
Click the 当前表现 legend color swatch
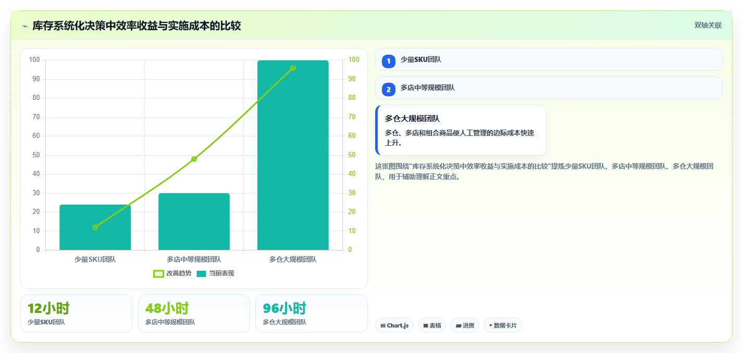pyautogui.click(x=202, y=274)
